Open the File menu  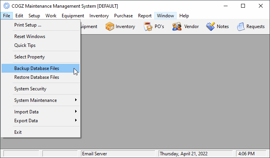(x=7, y=16)
